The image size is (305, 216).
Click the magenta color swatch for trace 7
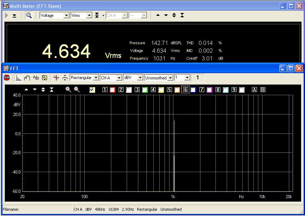pos(209,90)
